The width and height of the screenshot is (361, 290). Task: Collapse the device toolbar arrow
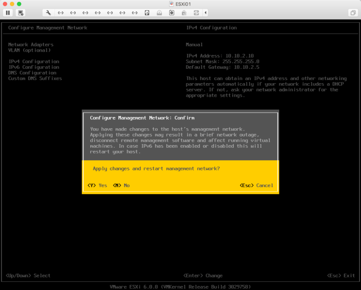coord(206,13)
